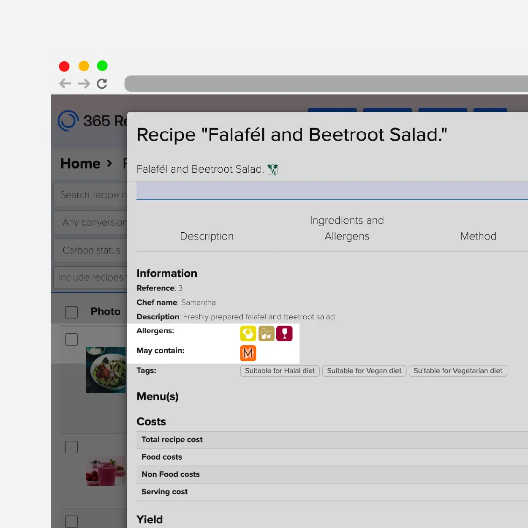Click the recipe description text line
This screenshot has width=528, height=528.
(x=237, y=317)
